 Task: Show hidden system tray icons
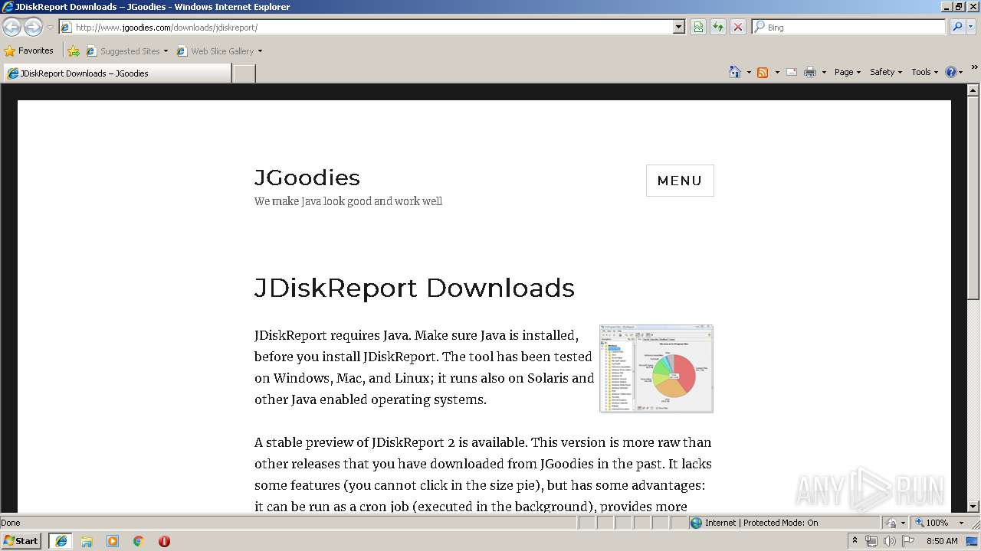point(855,541)
